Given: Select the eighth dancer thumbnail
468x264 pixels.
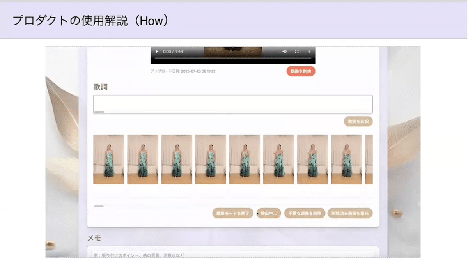Looking at the screenshot, I should [346, 159].
